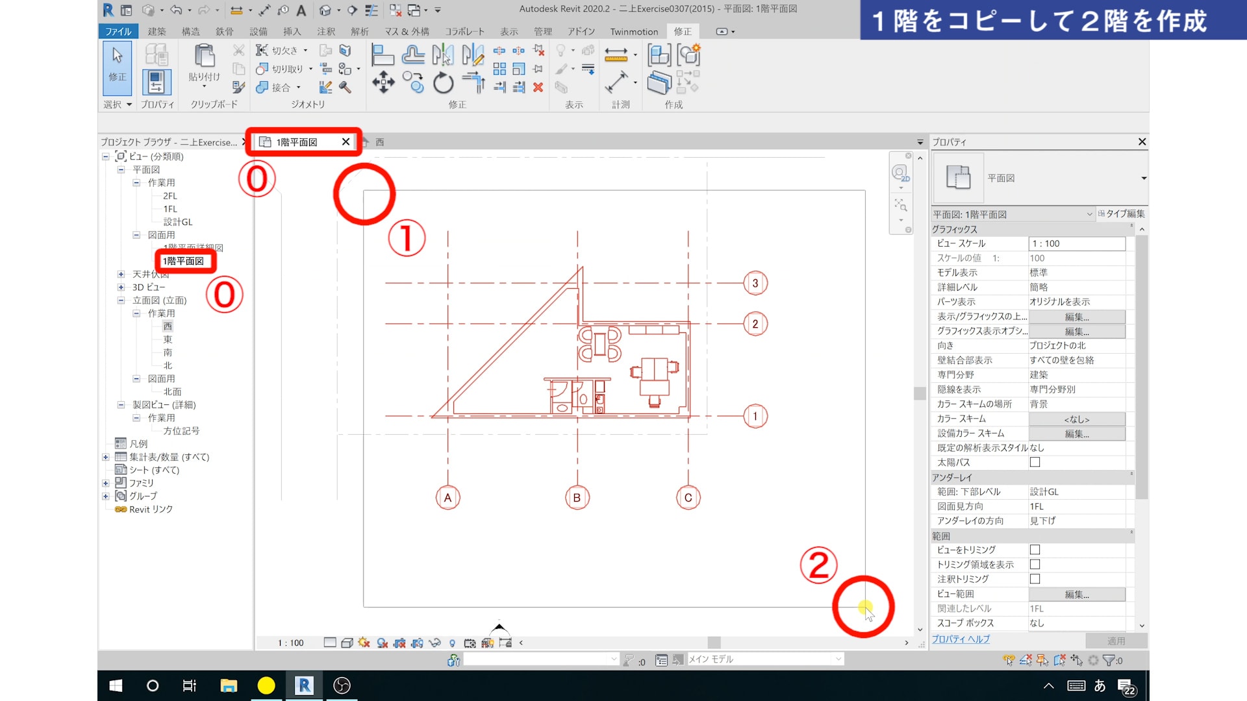Image resolution: width=1247 pixels, height=701 pixels.
Task: Open the プロパティ ヘルプ link
Action: (x=961, y=639)
